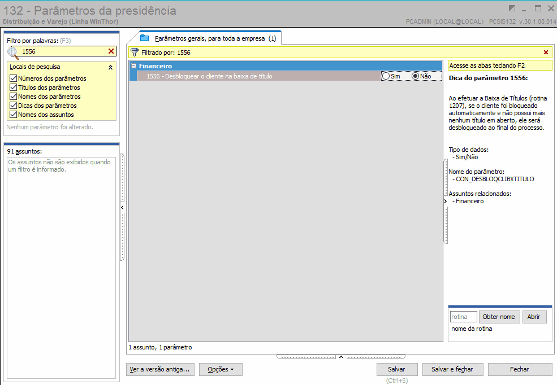Screen dimensions: 557x385
Task: Select 'Sim' for parameter 1556
Action: [386, 76]
